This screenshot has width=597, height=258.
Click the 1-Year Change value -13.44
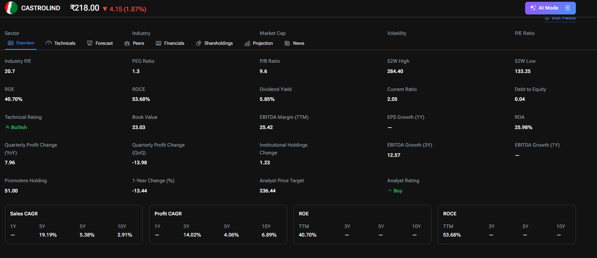click(x=140, y=191)
